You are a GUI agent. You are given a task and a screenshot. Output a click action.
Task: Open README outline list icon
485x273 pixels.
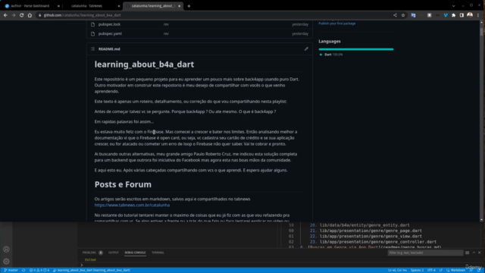tap(92, 49)
